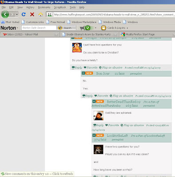Click in the Norton Safe Search field
175x177 pixels.
[x=39, y=28]
